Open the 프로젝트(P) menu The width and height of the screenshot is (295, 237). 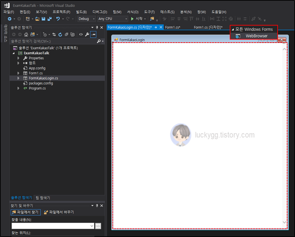click(x=61, y=12)
